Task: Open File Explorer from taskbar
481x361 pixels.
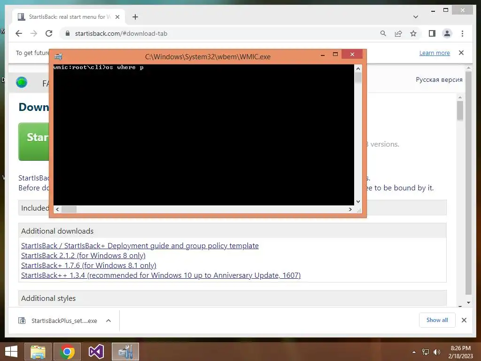Action: pyautogui.click(x=38, y=352)
